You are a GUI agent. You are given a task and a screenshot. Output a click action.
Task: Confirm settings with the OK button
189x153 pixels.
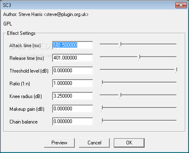coord(129,143)
